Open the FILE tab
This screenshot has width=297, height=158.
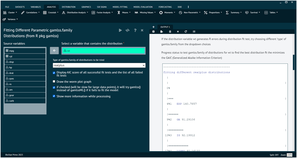pyautogui.click(x=7, y=7)
